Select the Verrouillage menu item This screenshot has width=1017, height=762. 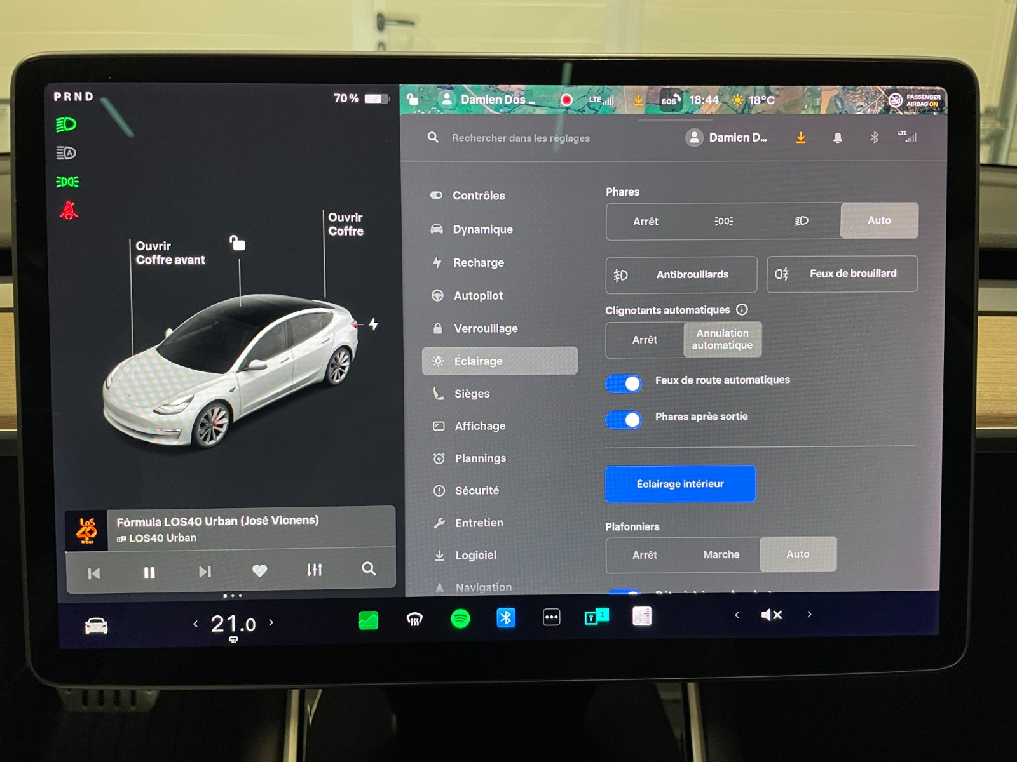point(486,328)
